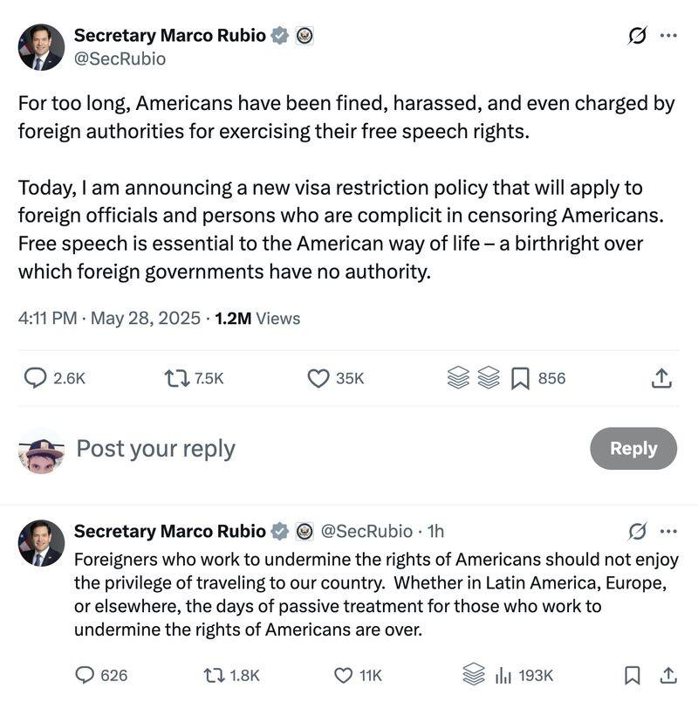Bookmark the reply post
The width and height of the screenshot is (698, 709).
(x=633, y=675)
